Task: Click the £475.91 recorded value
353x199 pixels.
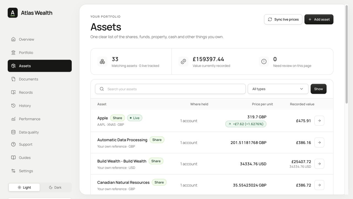Action: [303, 121]
